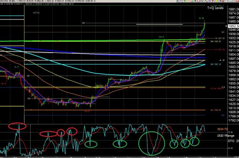239x158 pixels.
Task: Click the green 129.31 swing label
Action: (x=161, y=37)
